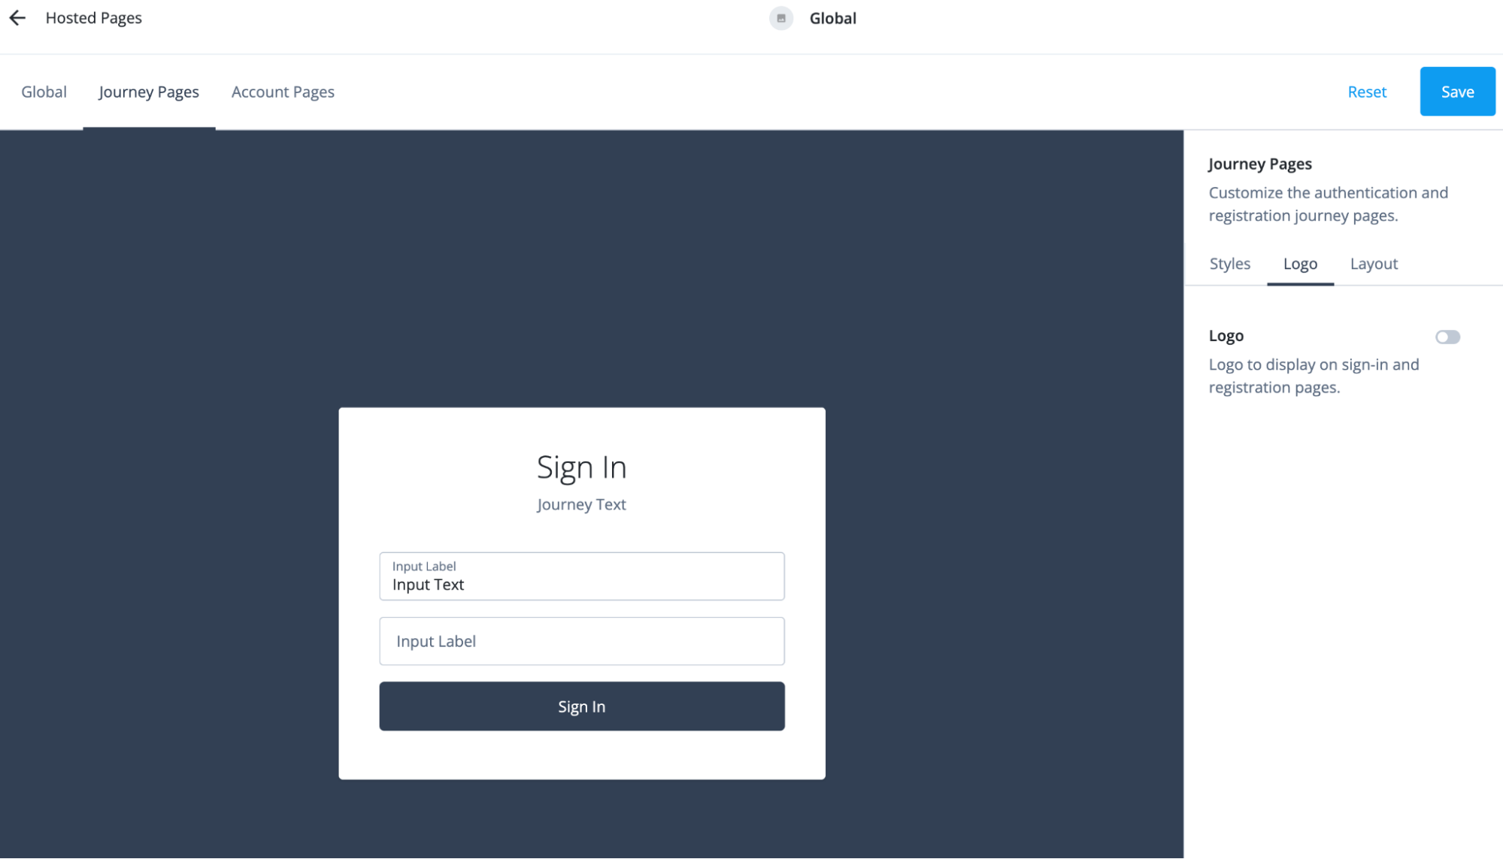Select the Account Pages tab
This screenshot has height=859, width=1503.
(283, 92)
